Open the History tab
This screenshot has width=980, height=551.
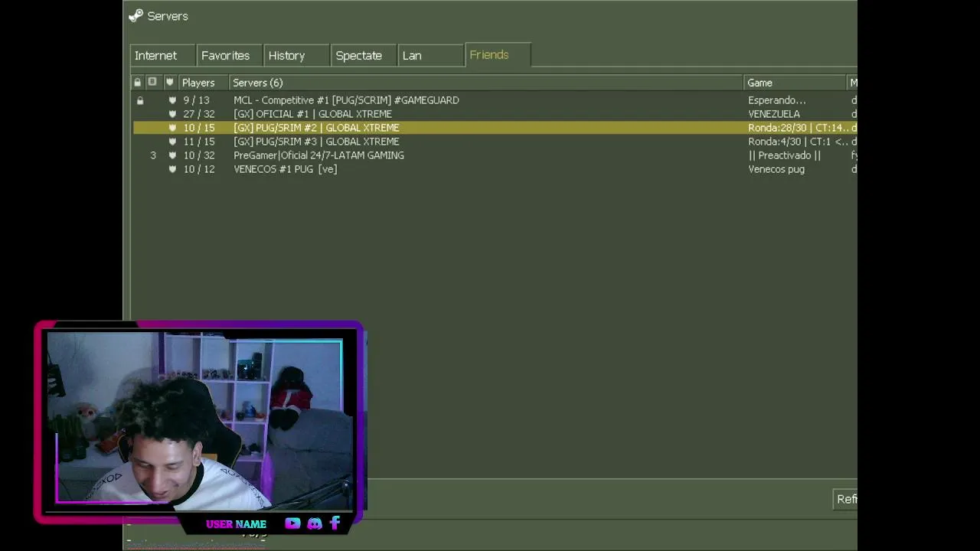click(x=296, y=56)
